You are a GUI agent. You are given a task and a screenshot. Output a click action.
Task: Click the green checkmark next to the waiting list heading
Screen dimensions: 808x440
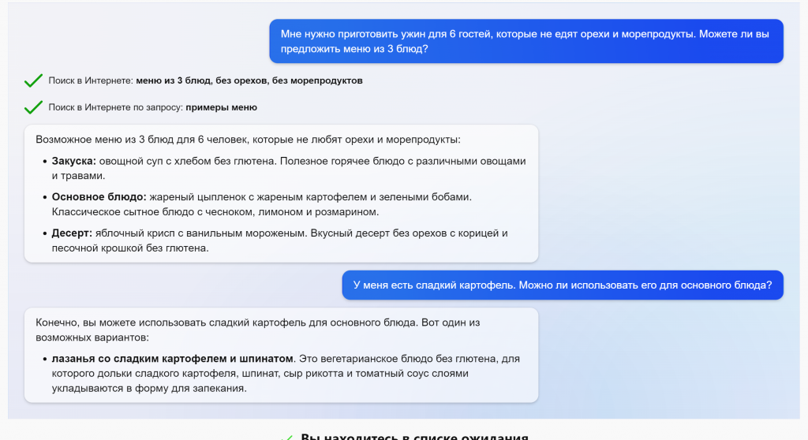tap(286, 436)
